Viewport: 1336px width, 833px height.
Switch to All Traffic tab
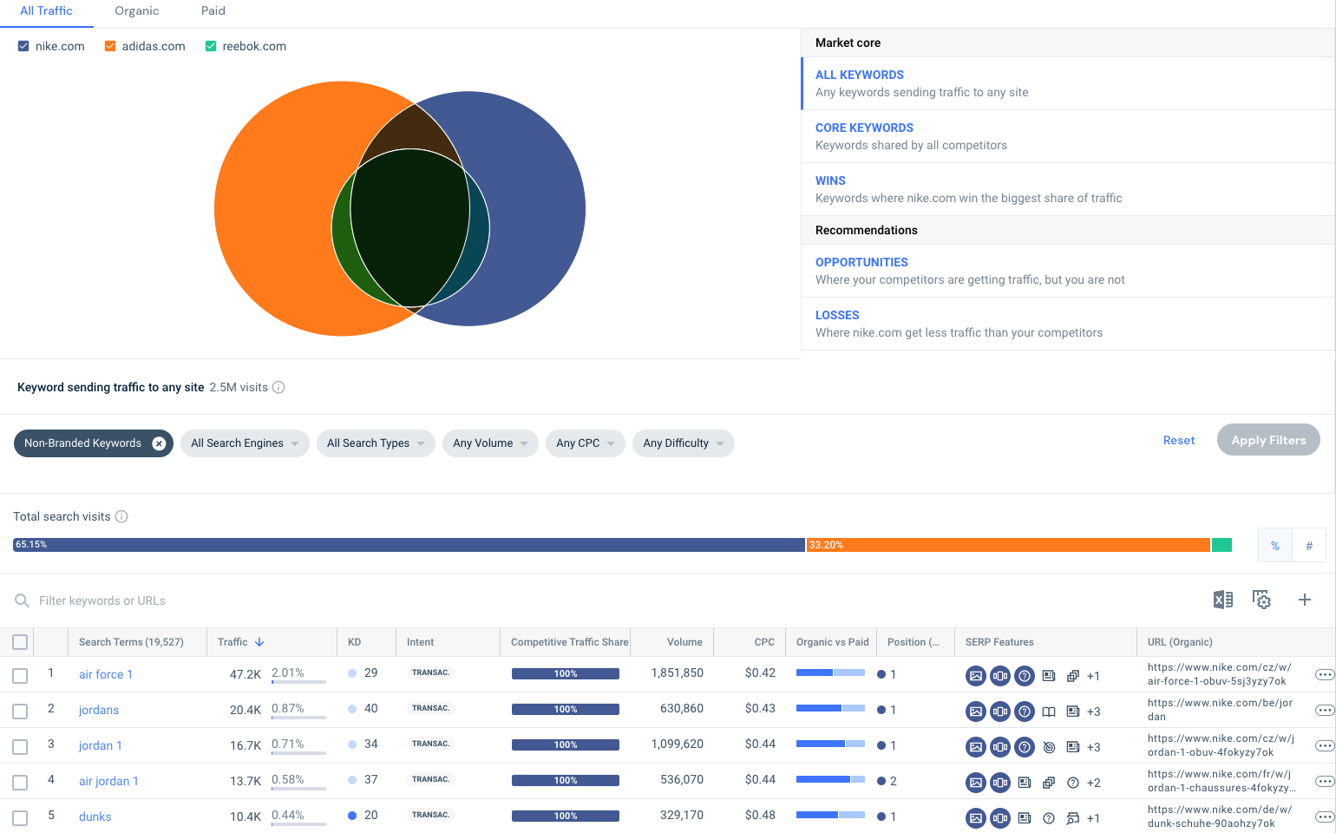[47, 11]
